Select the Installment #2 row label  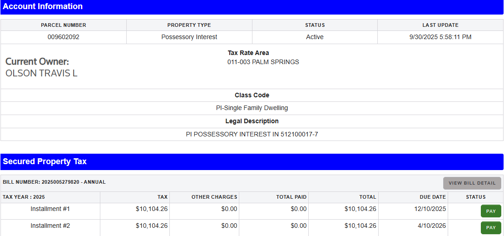tap(50, 226)
